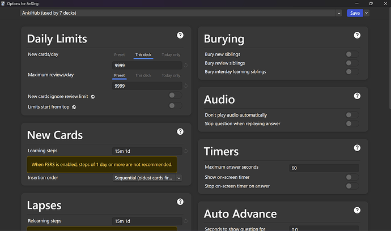391x231 pixels.
Task: Toggle New cards ignore review limit
Action: point(175,96)
